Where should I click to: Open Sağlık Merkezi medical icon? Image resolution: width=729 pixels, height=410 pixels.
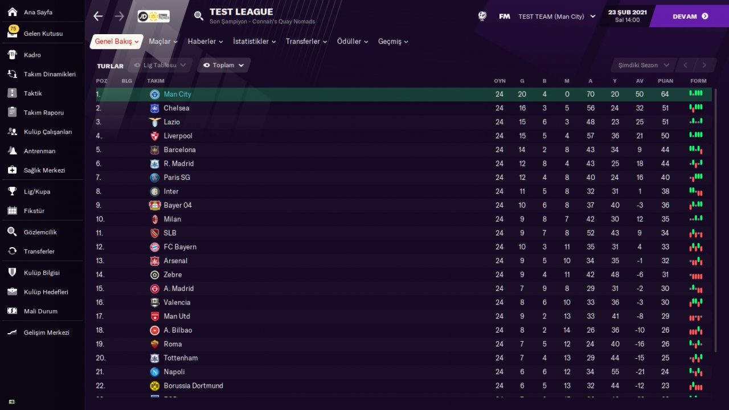click(13, 170)
